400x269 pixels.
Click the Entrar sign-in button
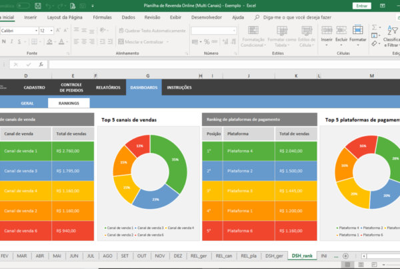click(362, 5)
